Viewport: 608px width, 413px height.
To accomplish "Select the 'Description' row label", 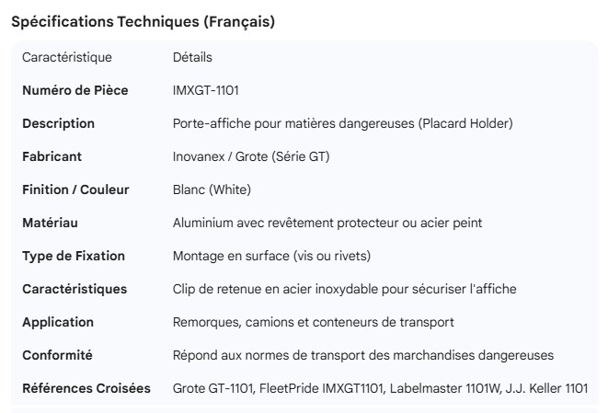I will click(58, 123).
